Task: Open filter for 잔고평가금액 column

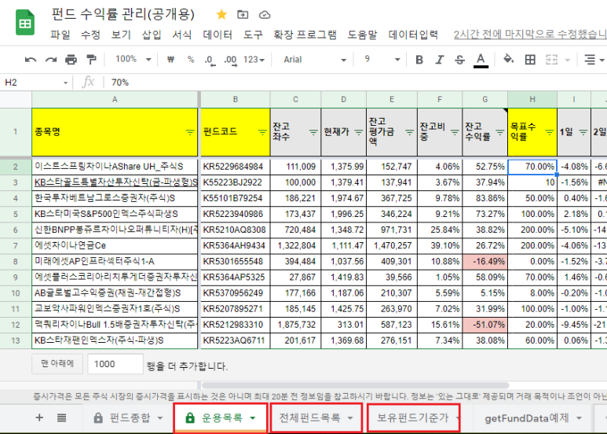Action: pyautogui.click(x=410, y=132)
